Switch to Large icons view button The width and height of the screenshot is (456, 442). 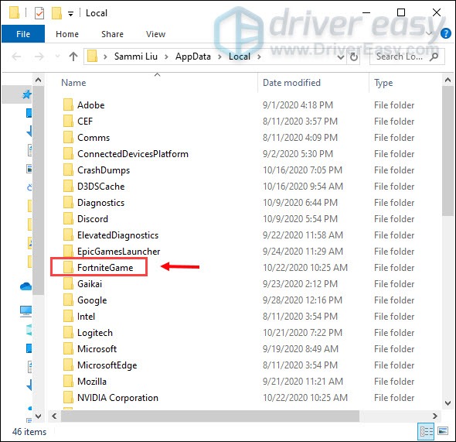click(x=443, y=431)
